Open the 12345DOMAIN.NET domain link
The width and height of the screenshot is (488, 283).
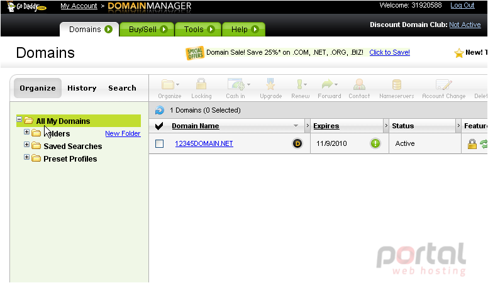pos(204,143)
